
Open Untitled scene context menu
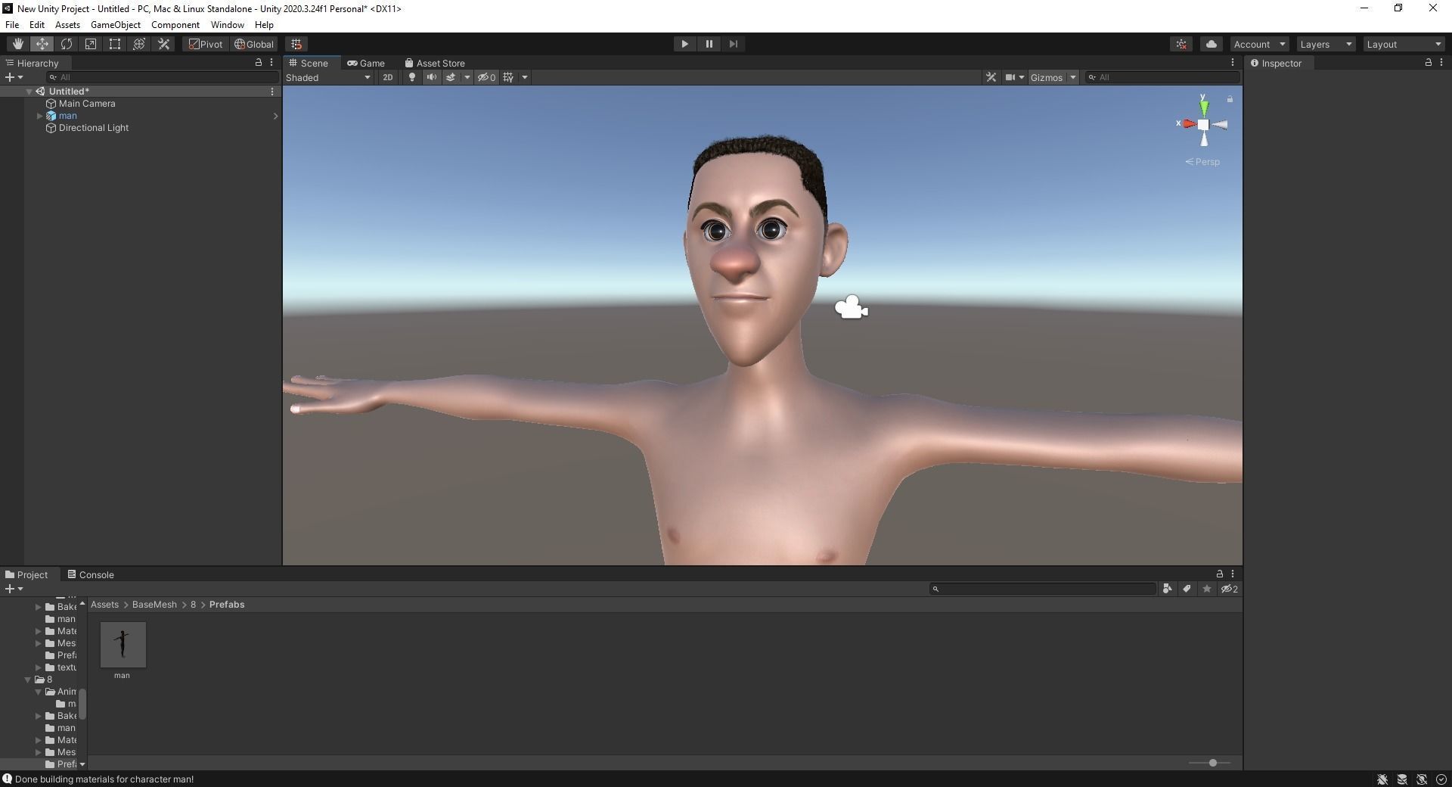pos(272,92)
